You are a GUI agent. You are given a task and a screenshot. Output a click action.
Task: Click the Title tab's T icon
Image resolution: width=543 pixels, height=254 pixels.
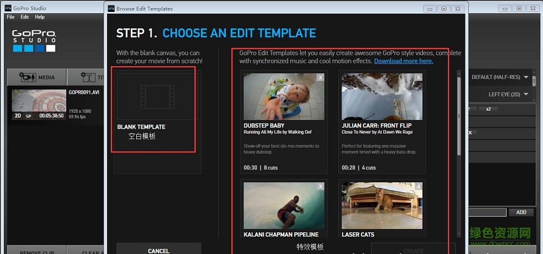[87, 77]
